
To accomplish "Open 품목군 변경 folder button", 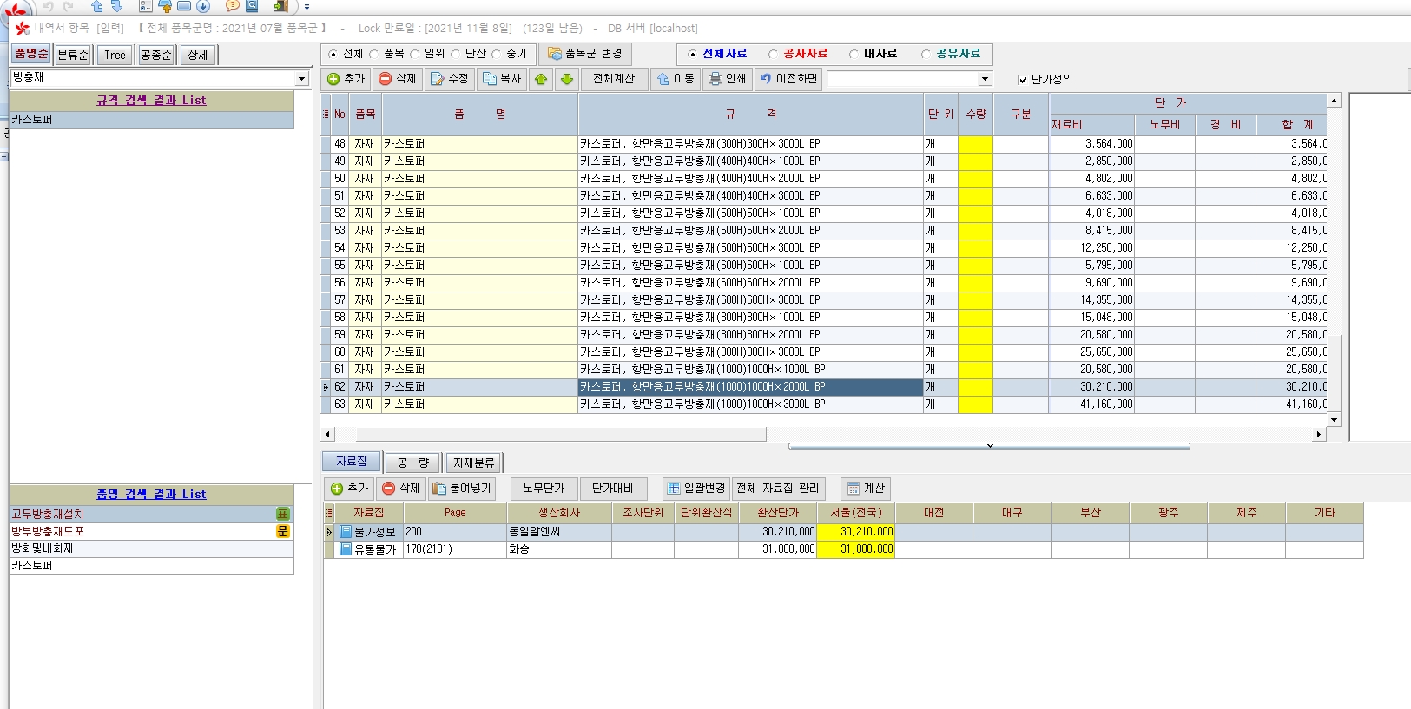I will pos(584,54).
